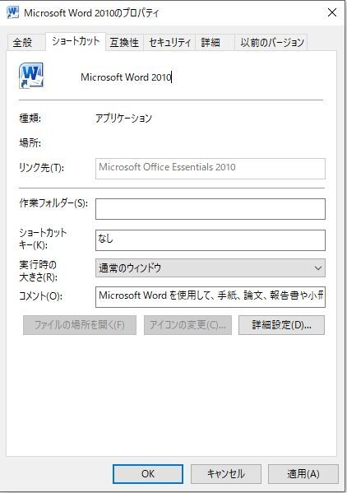Image resolution: width=347 pixels, height=493 pixels.
Task: Open 詳細設定 advanced settings
Action: click(281, 325)
